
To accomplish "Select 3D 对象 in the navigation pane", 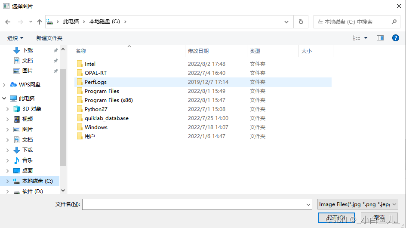I will [31, 109].
